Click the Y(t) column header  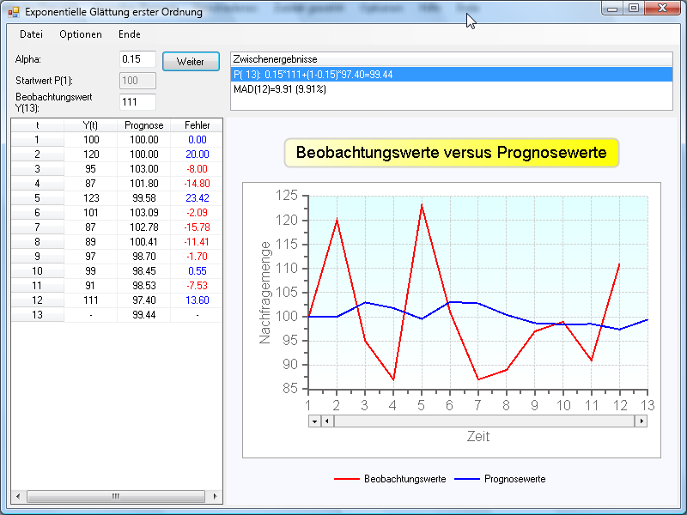coord(90,125)
